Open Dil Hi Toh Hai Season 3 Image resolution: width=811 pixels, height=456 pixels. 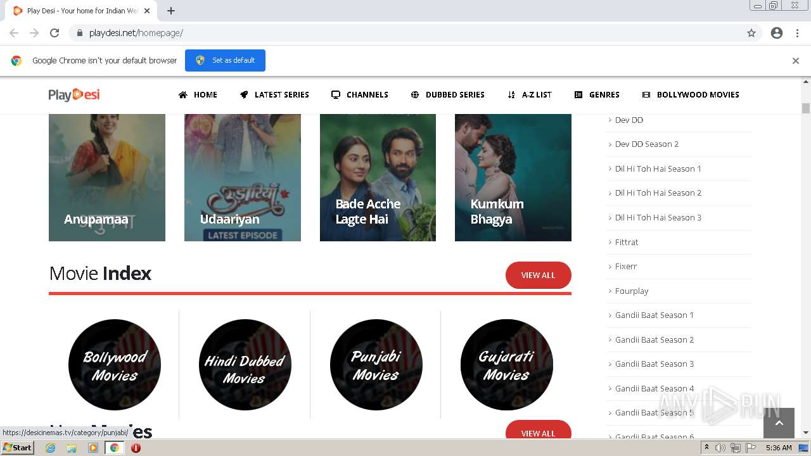[x=658, y=217]
